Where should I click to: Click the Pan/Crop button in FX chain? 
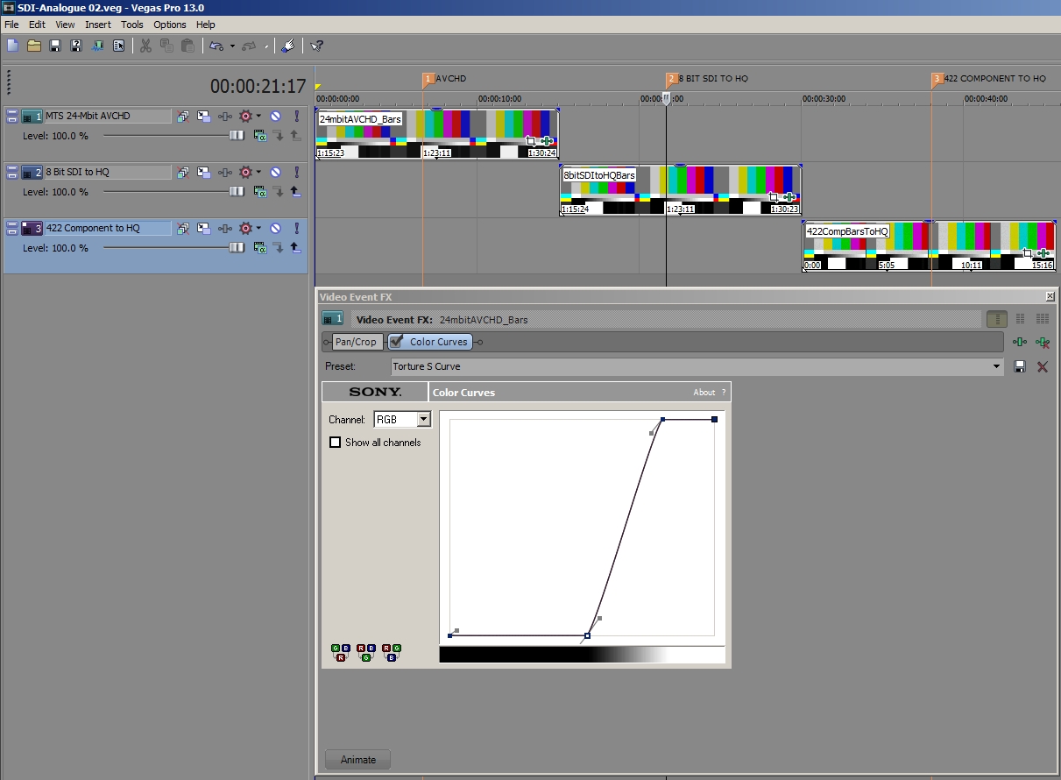356,342
